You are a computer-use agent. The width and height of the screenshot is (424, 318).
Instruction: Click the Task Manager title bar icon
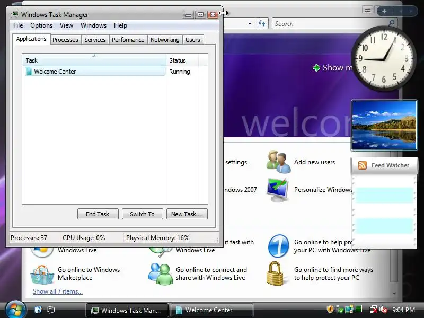point(15,14)
